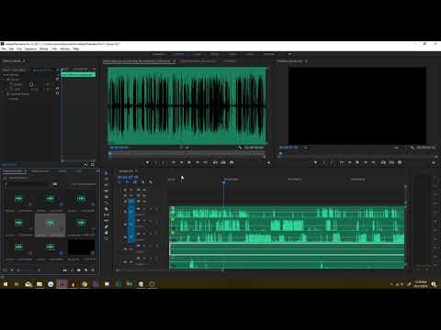Open Source monitor button editor plus

click(268, 163)
